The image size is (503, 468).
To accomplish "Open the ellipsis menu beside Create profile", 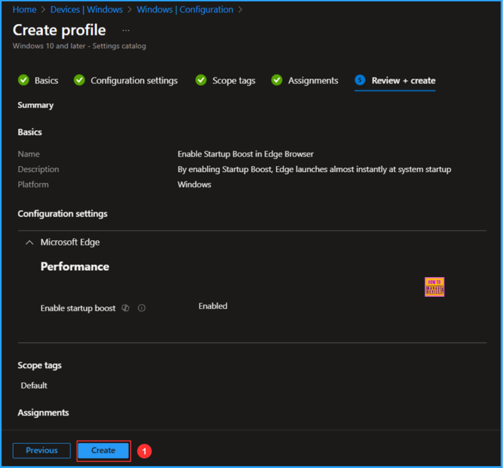I will coord(126,30).
